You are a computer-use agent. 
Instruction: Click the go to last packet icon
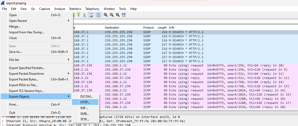[85, 15]
